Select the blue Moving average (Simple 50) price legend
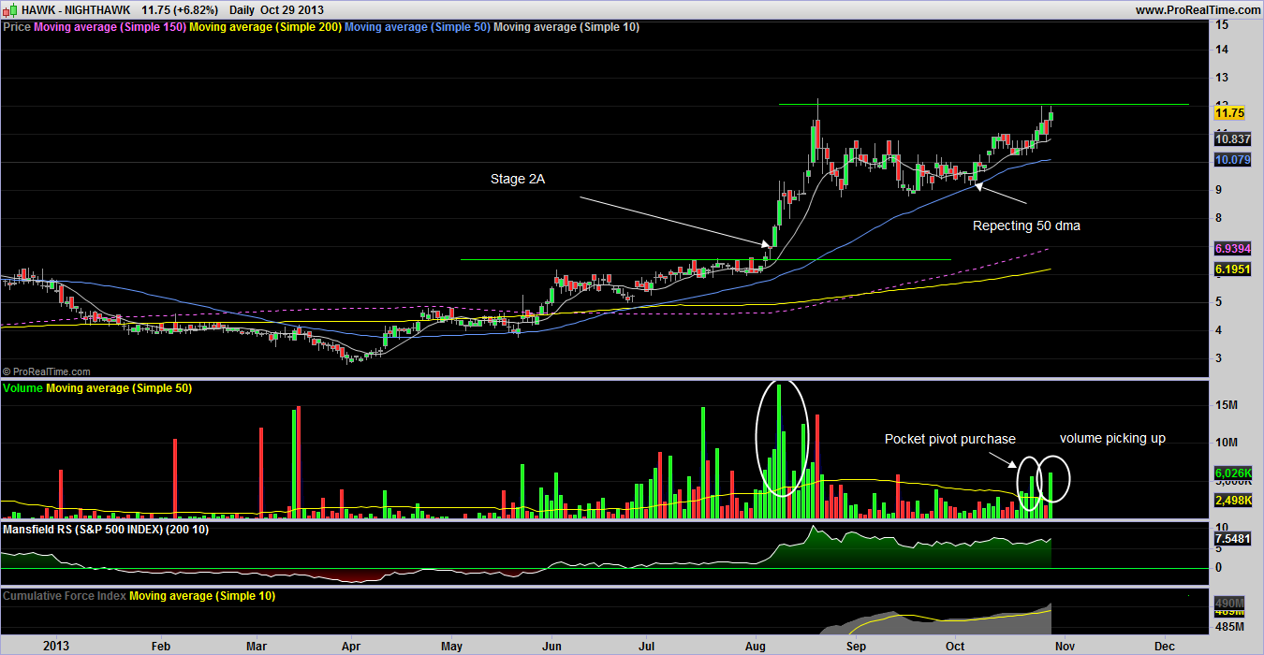This screenshot has width=1264, height=655. click(x=417, y=27)
